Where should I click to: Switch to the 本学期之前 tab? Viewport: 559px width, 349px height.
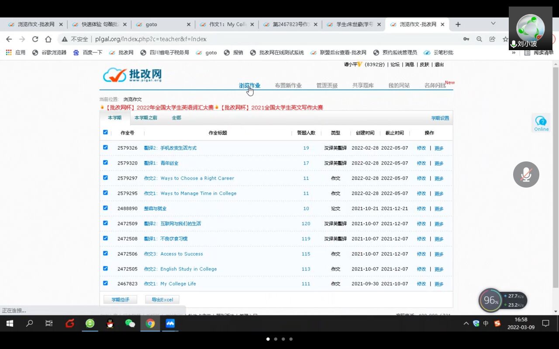pos(146,118)
